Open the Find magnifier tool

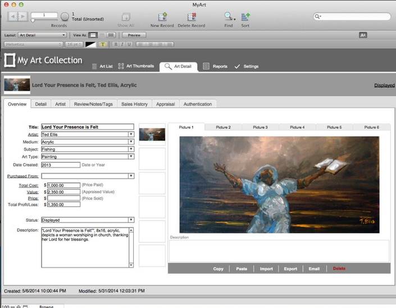[229, 17]
